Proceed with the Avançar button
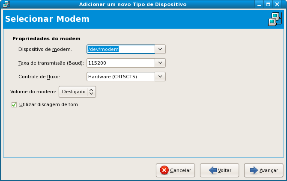Image resolution: width=287 pixels, height=181 pixels. pyautogui.click(x=263, y=170)
